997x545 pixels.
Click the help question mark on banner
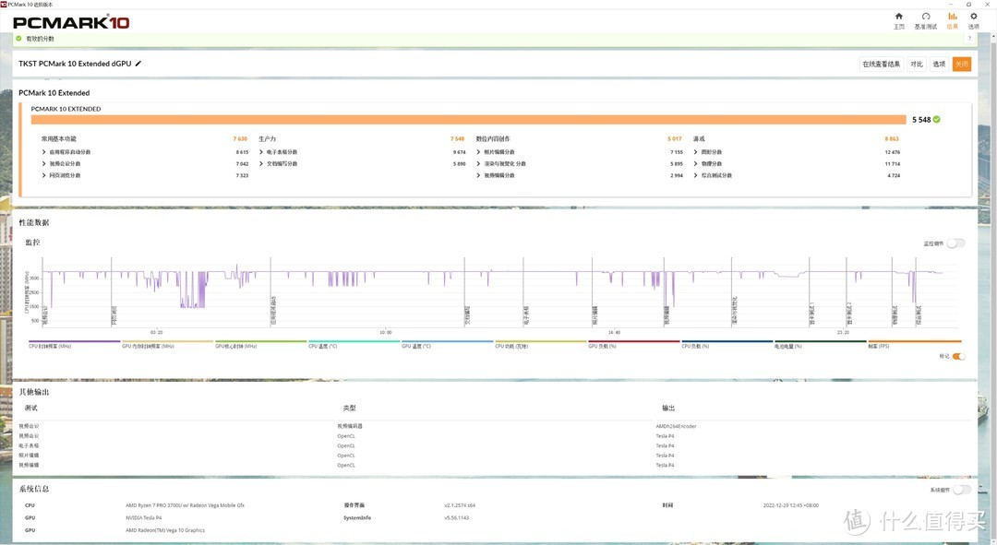coord(970,39)
